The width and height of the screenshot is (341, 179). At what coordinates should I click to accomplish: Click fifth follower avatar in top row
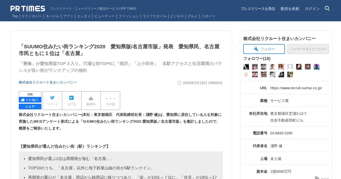[x=281, y=67]
